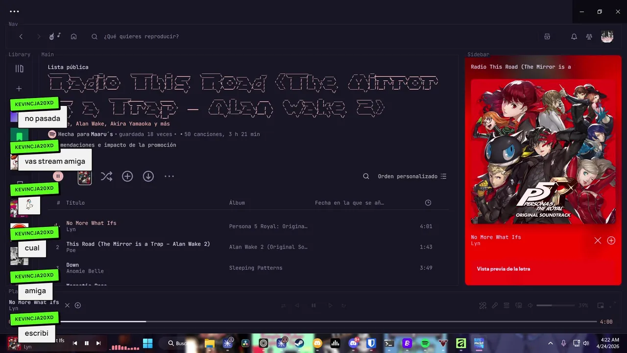This screenshot has height=353, width=627.
Task: Show lyrics with the microphone icon
Action: click(x=495, y=305)
